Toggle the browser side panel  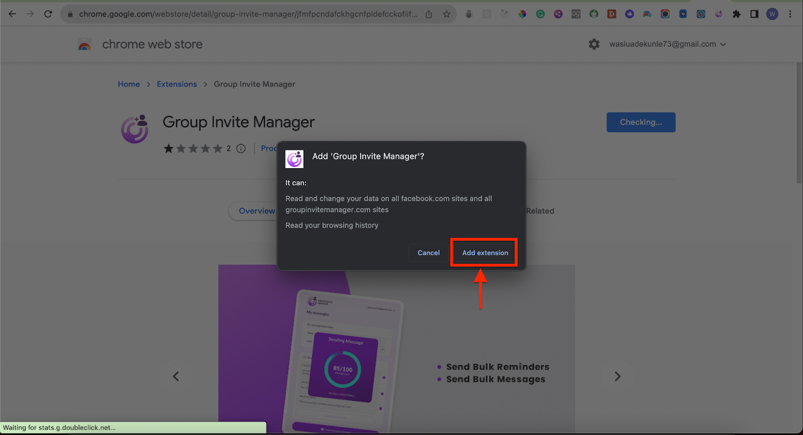pos(754,14)
